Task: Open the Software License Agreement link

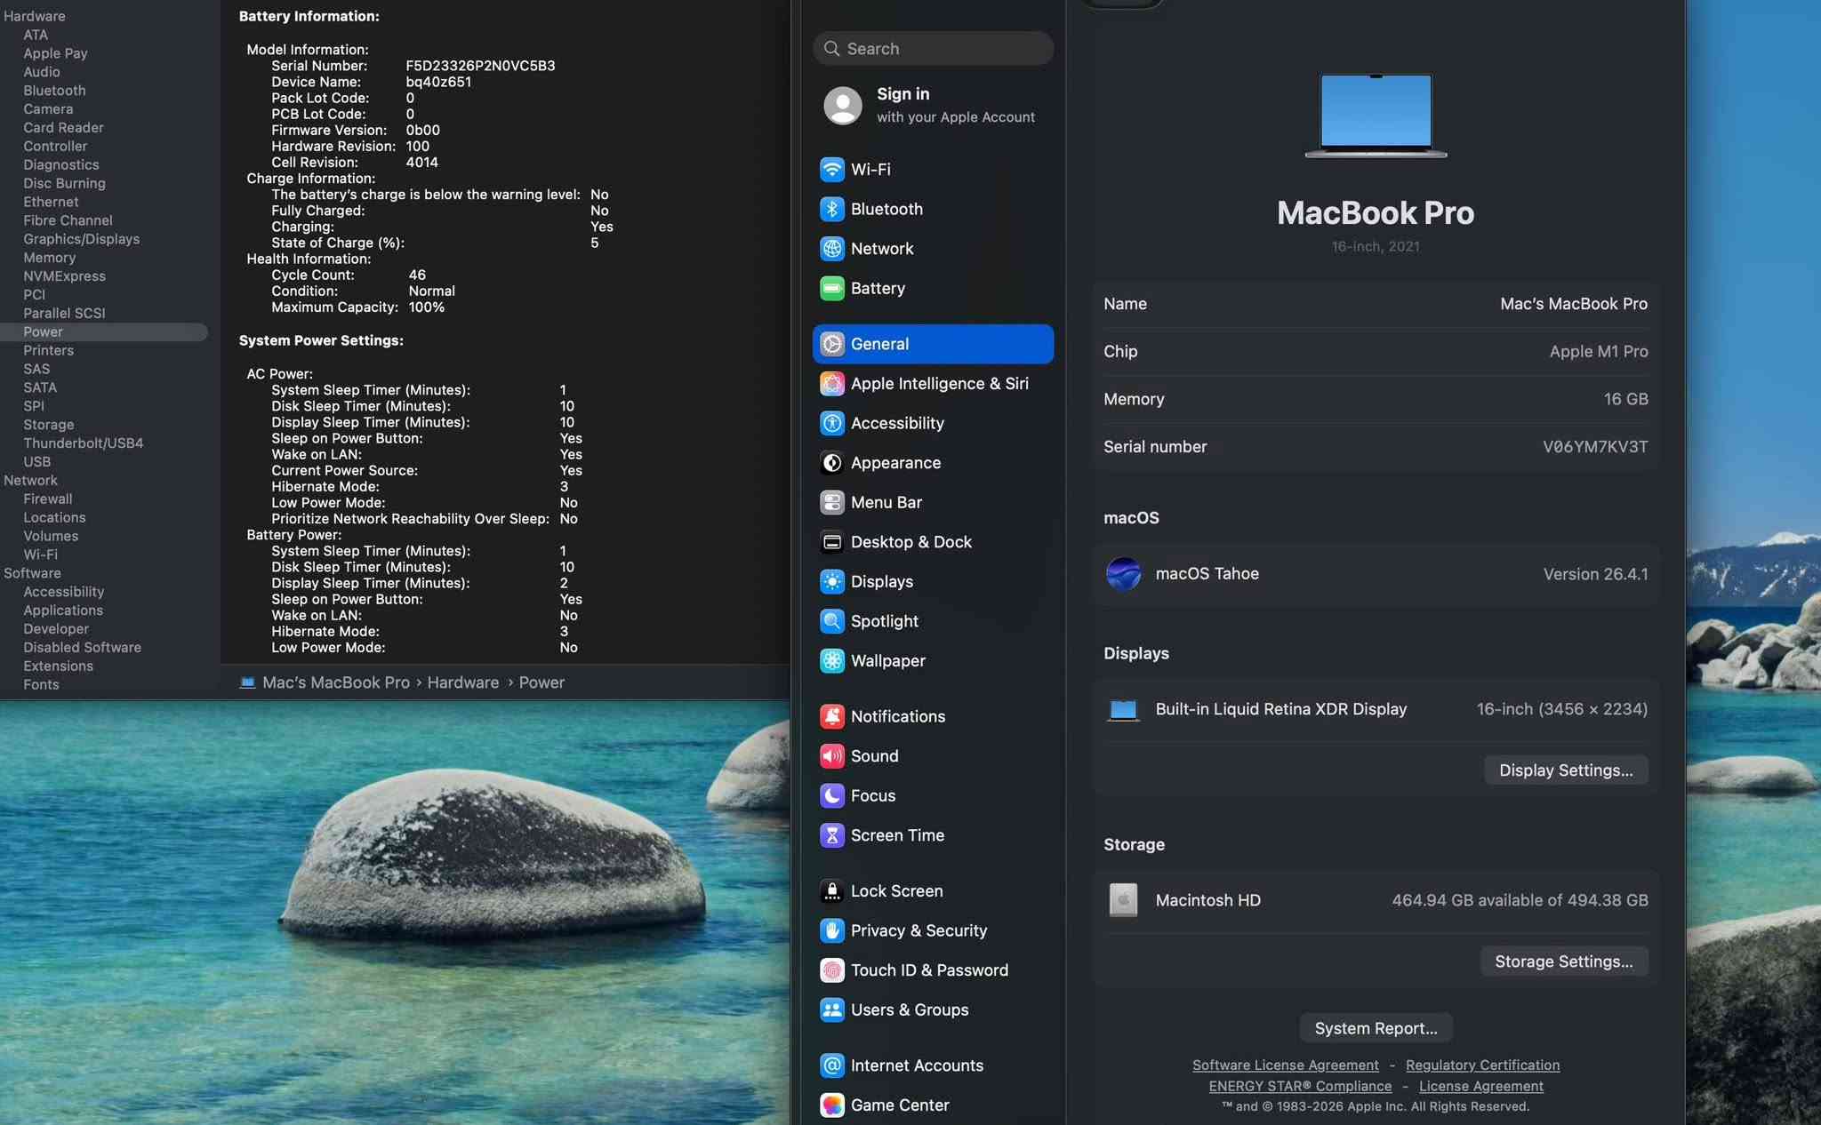Action: (x=1285, y=1065)
